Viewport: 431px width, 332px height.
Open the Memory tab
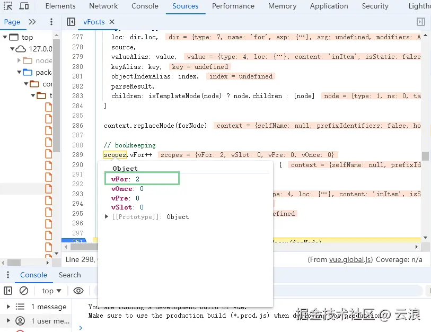pyautogui.click(x=282, y=6)
